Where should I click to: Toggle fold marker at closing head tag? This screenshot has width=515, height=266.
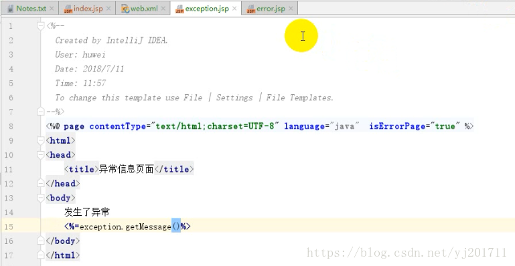click(41, 183)
